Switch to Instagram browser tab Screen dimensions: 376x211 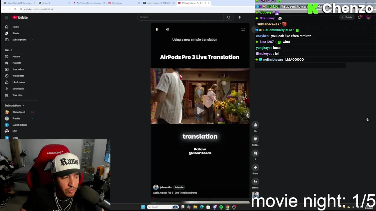[x=123, y=3]
